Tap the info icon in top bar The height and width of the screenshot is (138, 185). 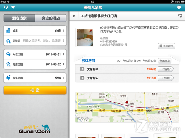point(179,7)
